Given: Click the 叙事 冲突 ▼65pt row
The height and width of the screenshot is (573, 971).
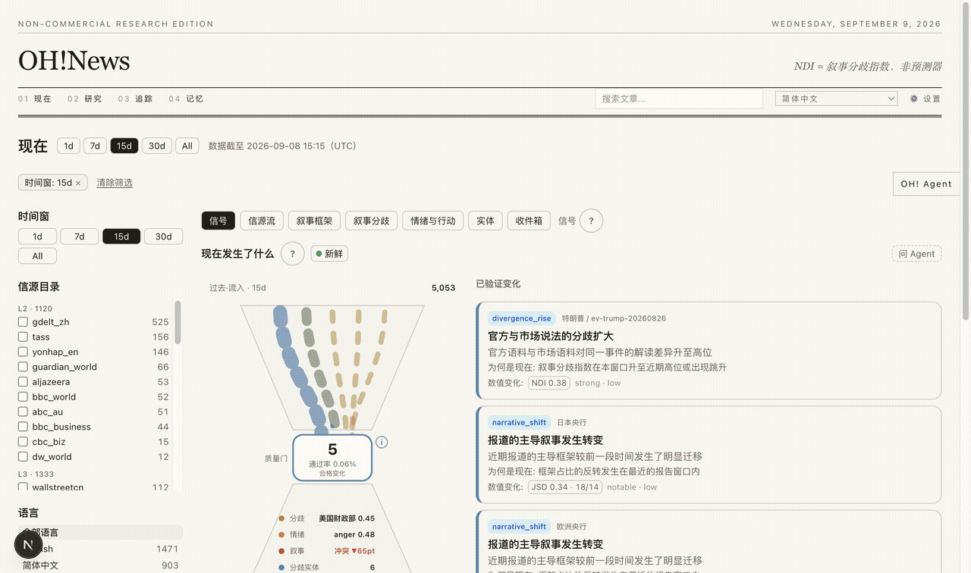Looking at the screenshot, I should point(327,551).
